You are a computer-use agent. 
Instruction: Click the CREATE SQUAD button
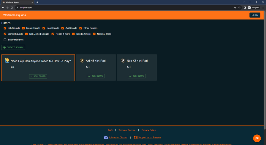pos(13,47)
